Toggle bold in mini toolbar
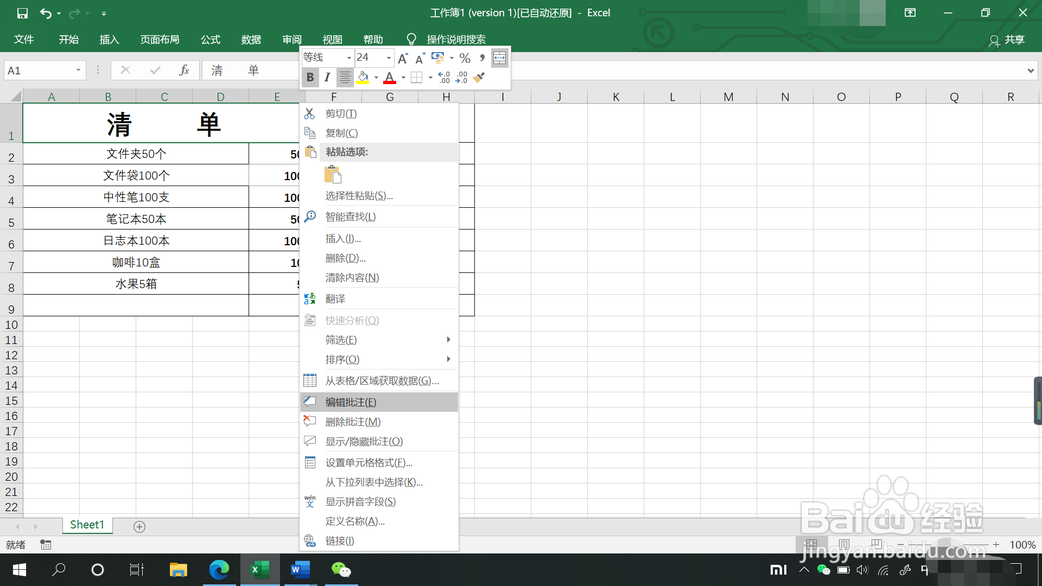 tap(310, 78)
